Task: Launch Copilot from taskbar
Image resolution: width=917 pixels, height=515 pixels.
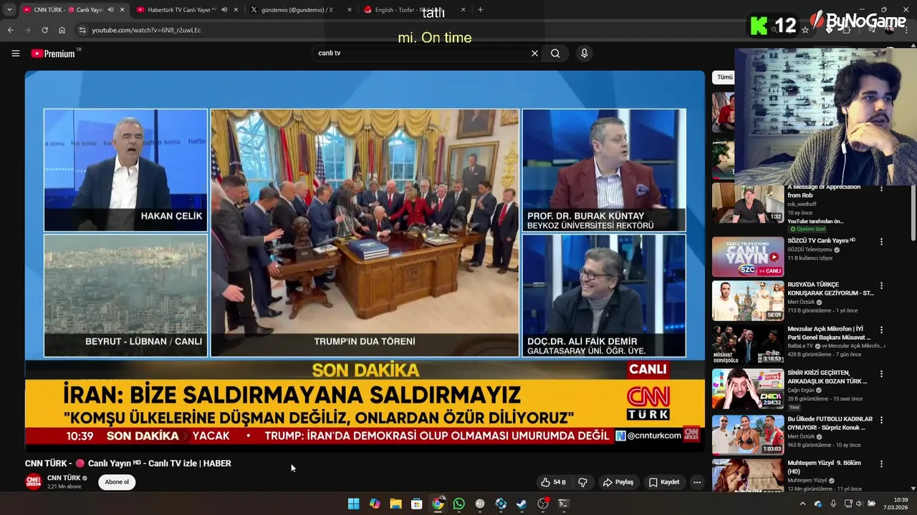Action: click(x=375, y=504)
